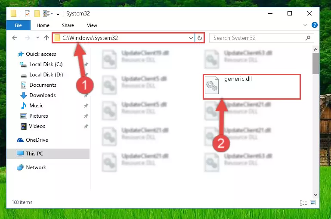Click the System32 window folder icon
The image size is (331, 219).
click(13, 13)
